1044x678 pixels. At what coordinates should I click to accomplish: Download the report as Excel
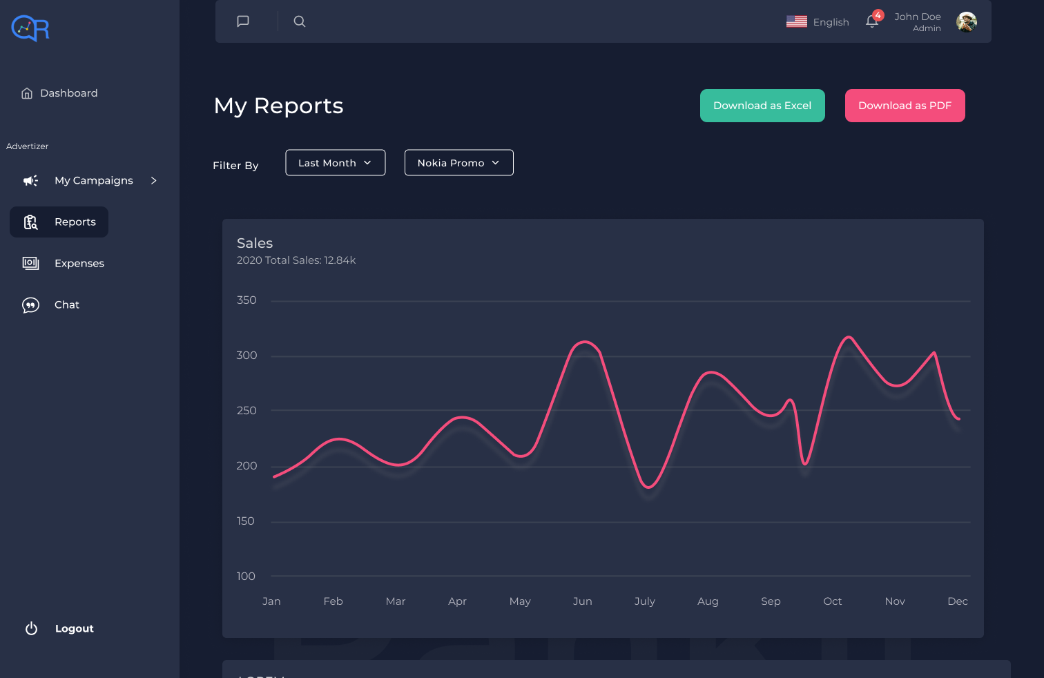[762, 106]
